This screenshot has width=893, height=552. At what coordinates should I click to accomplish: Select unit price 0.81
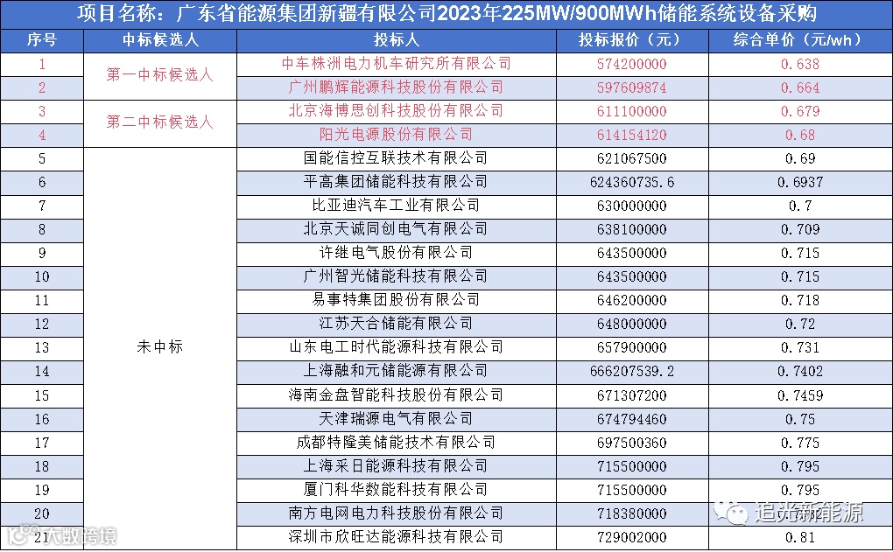(x=800, y=537)
